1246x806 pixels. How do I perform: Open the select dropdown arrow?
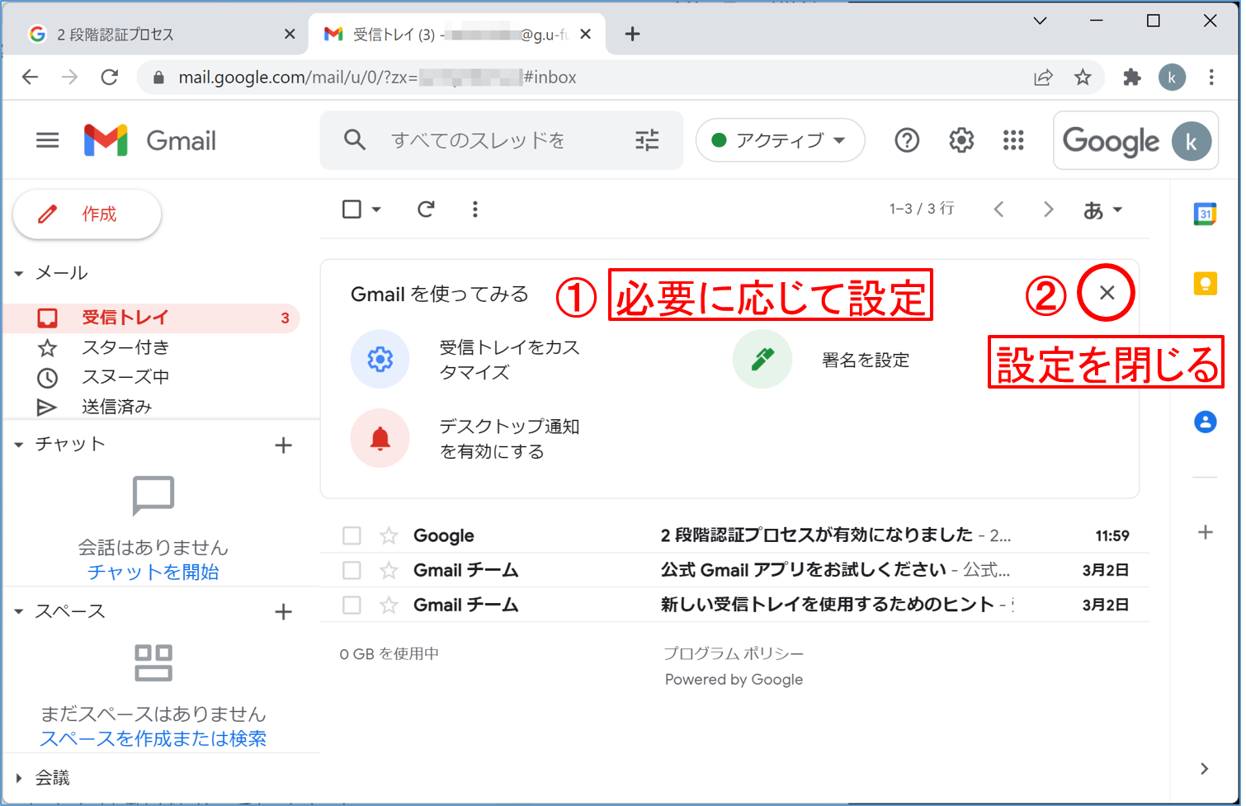(x=376, y=210)
